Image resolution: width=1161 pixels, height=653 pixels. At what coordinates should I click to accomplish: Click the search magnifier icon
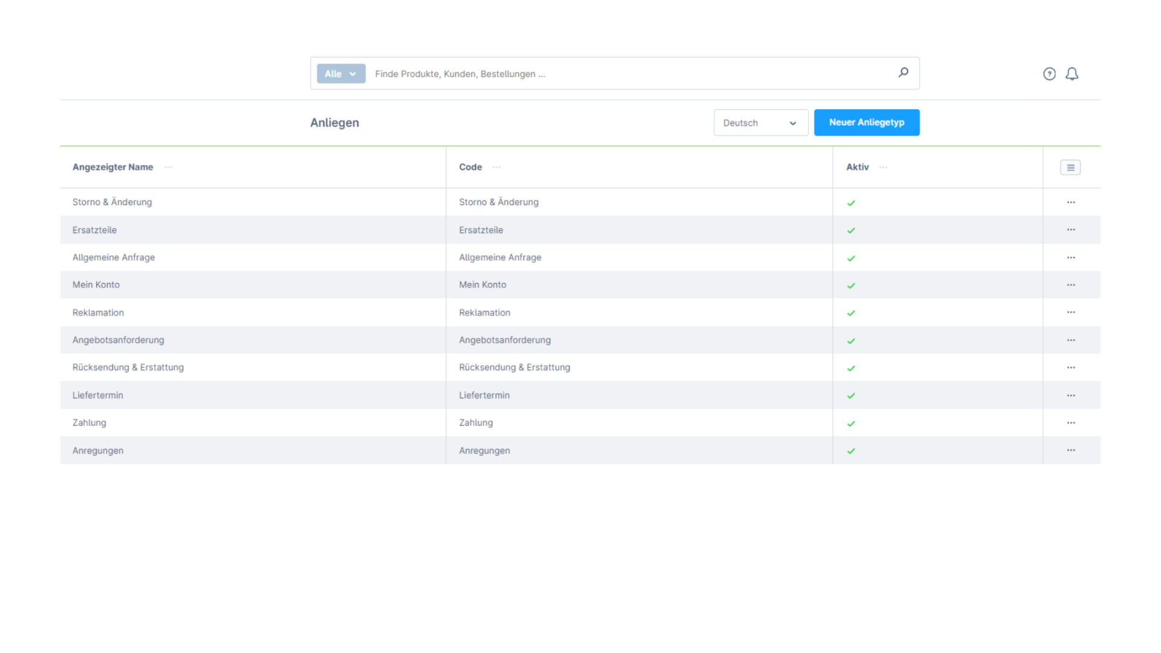[903, 73]
